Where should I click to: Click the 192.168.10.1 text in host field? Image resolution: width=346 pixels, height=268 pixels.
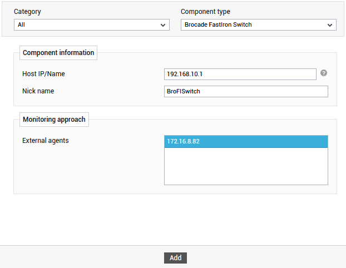[185, 74]
